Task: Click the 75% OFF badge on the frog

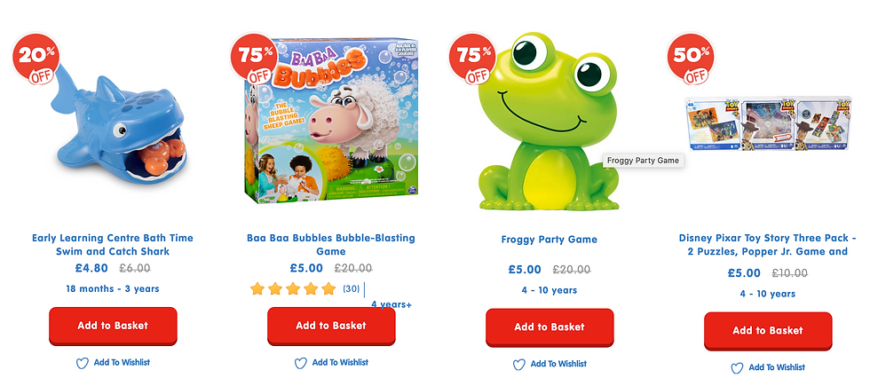Action: (472, 58)
